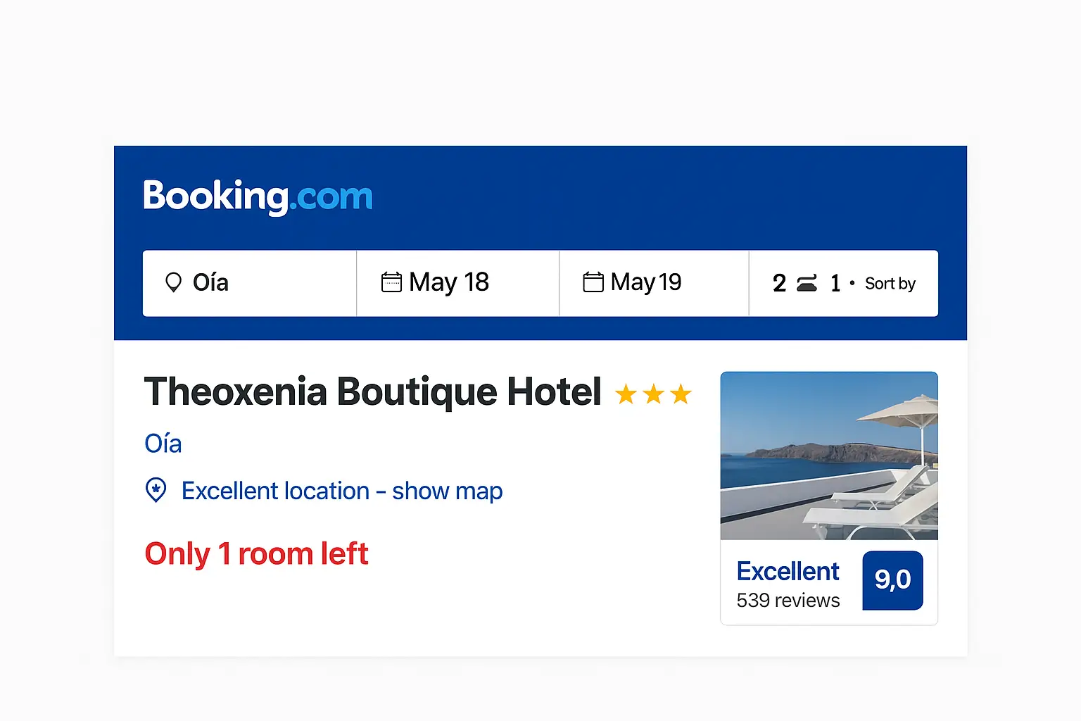
Task: Click the location pin icon in search bar
Action: tap(173, 282)
